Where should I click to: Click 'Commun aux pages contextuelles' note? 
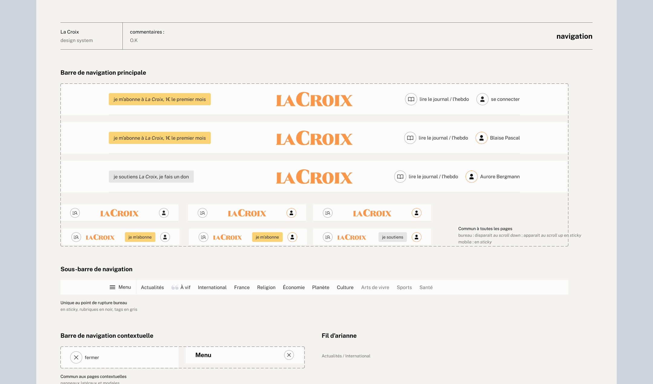pyautogui.click(x=93, y=376)
